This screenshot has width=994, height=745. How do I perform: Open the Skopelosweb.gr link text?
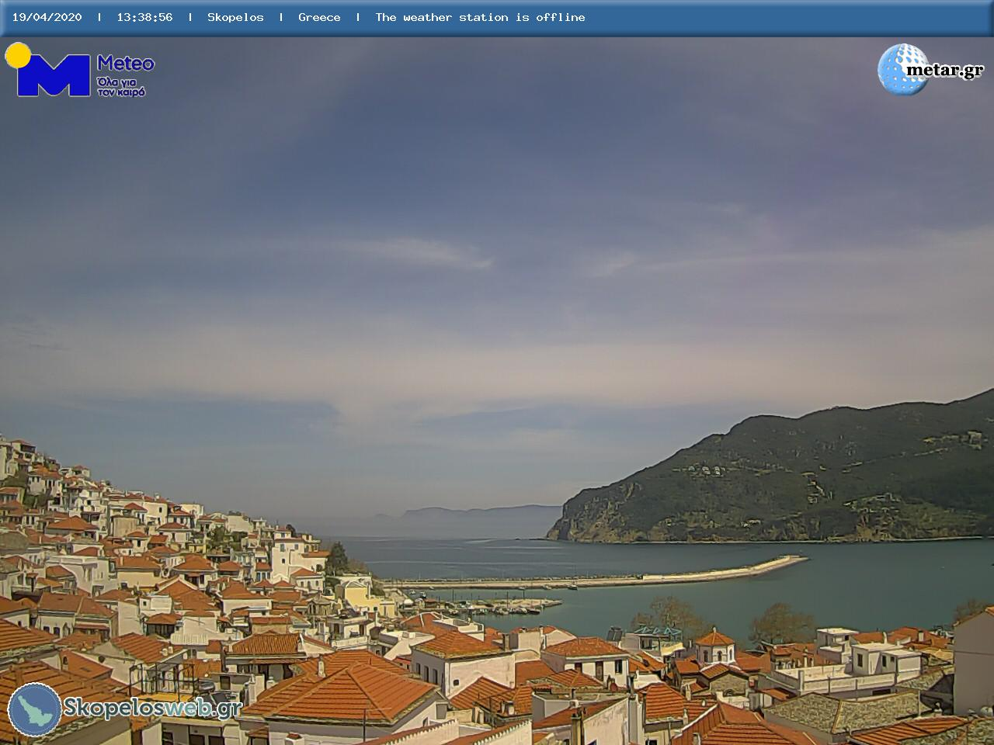coord(152,708)
